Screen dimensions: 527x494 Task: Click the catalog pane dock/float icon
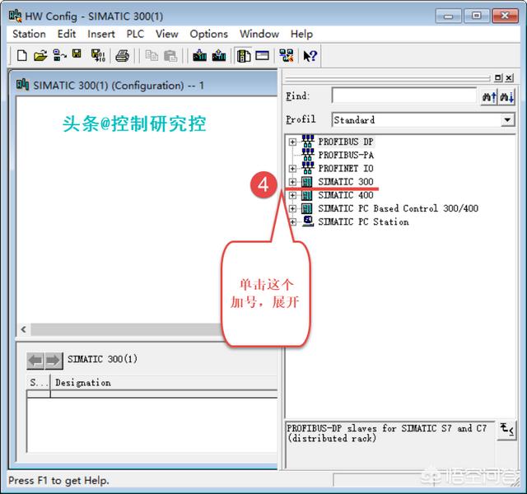498,77
